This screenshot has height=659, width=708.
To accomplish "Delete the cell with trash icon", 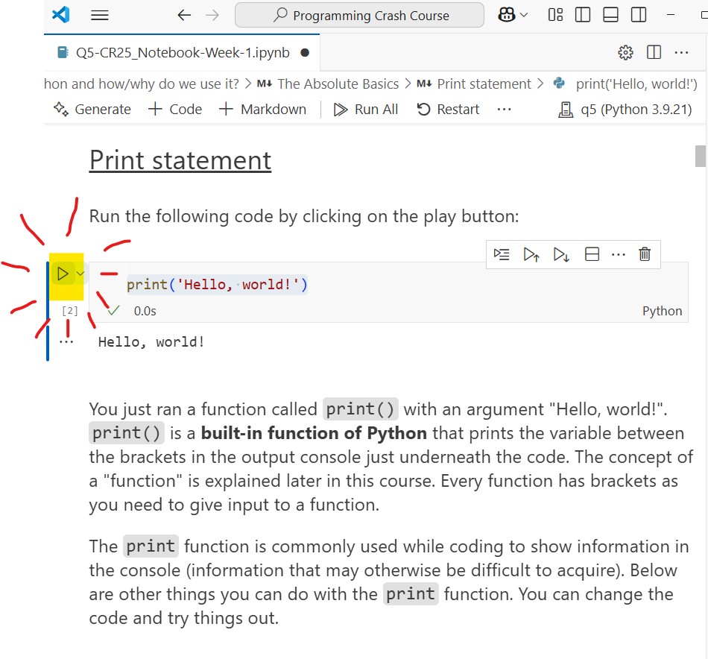I will coord(645,254).
